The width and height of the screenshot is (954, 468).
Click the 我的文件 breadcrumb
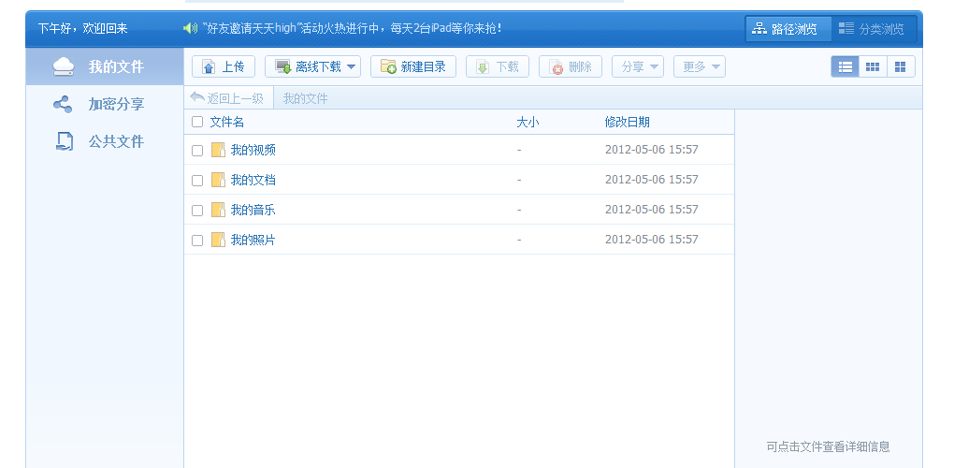coord(306,98)
